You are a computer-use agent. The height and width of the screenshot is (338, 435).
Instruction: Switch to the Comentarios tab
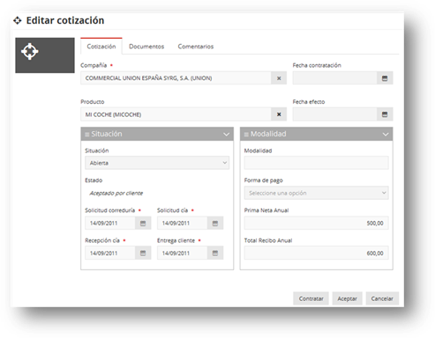coord(196,47)
